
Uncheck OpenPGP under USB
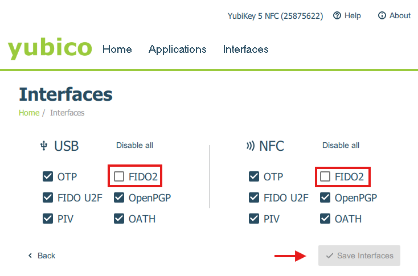119,197
